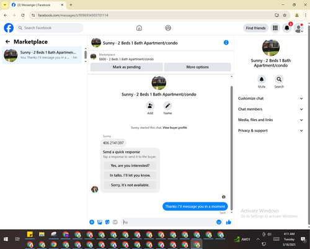Show hidden system tray icons

click(258, 239)
